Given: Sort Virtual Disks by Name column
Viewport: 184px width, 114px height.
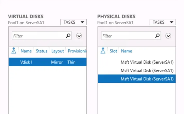Looking at the screenshot, I should pos(26,51).
